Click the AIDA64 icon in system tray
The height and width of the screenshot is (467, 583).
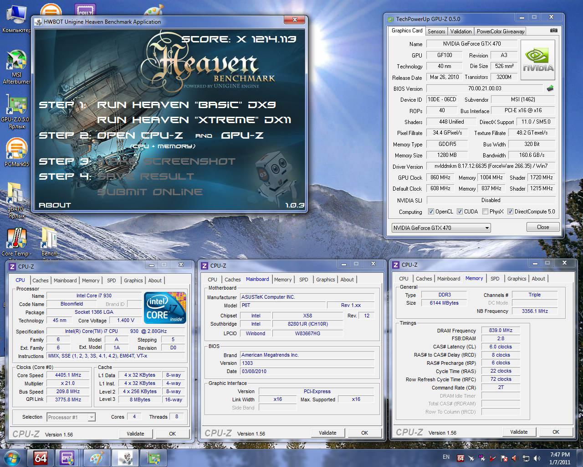point(460,458)
